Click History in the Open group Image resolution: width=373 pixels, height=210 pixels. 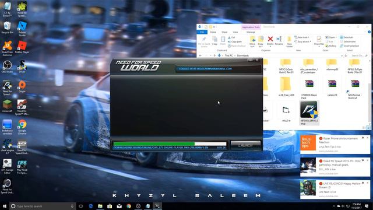331,46
